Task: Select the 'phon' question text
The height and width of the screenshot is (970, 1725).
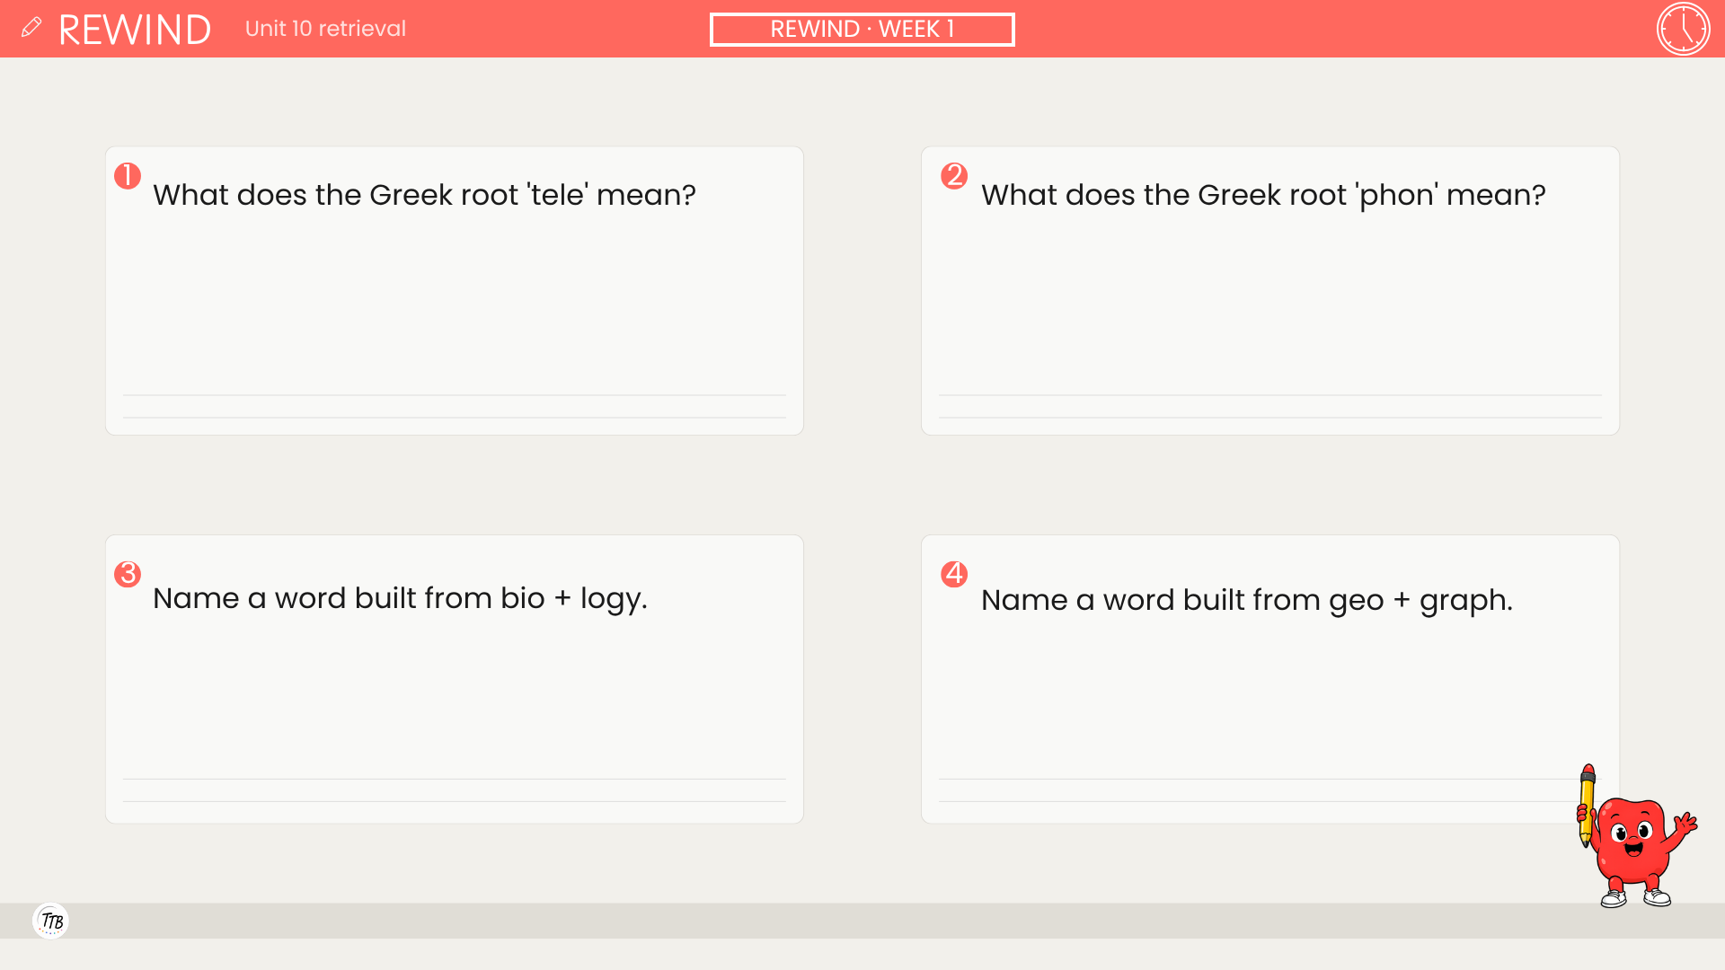Action: (x=1263, y=195)
